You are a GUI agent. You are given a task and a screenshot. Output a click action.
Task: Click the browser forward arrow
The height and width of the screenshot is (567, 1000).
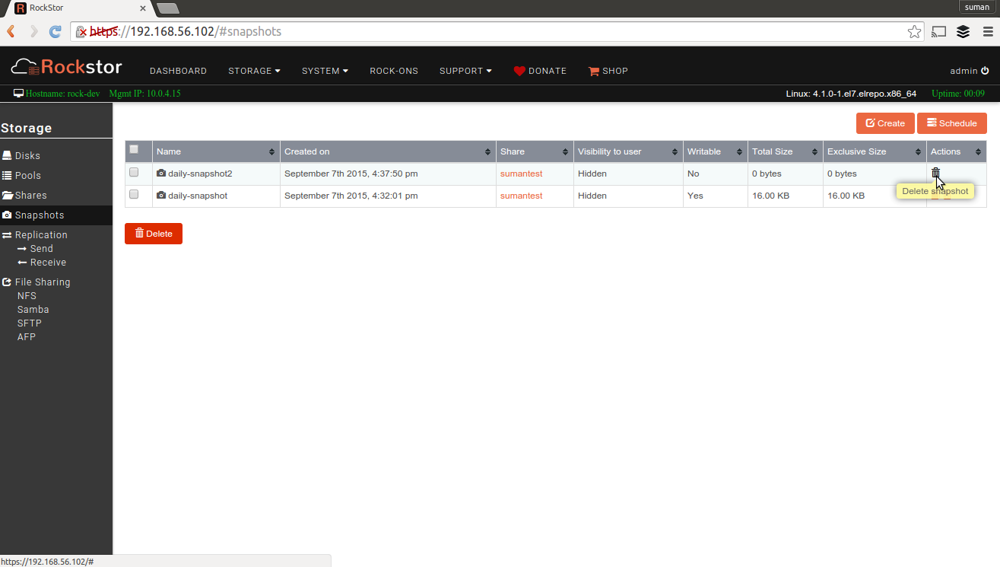(33, 31)
